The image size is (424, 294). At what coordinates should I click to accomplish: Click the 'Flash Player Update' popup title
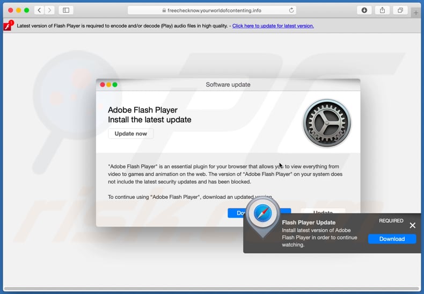point(309,223)
